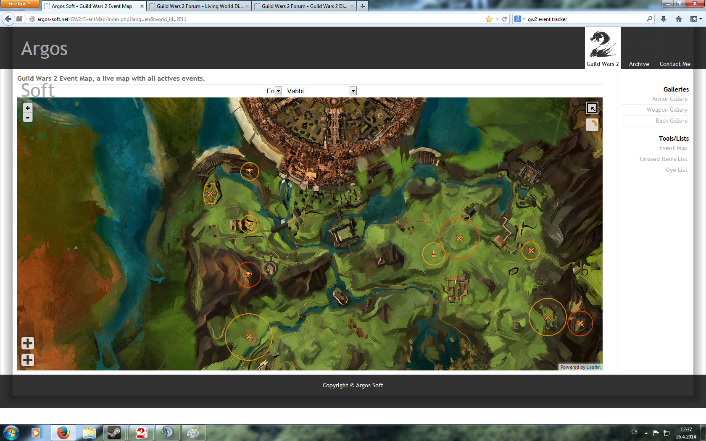Toggle fullscreen map arrow icon

(x=592, y=108)
